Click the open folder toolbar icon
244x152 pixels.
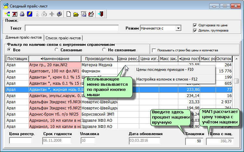point(76,14)
